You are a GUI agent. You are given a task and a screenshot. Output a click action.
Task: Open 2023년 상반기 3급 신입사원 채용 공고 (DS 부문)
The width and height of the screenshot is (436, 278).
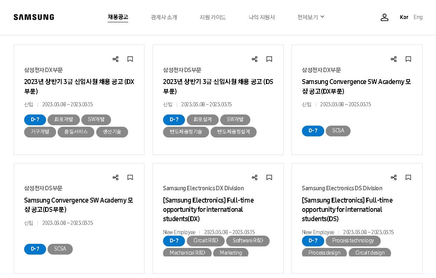click(218, 86)
